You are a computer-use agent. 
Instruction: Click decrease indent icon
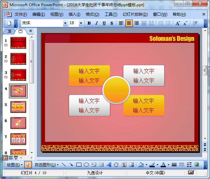click(x=195, y=23)
